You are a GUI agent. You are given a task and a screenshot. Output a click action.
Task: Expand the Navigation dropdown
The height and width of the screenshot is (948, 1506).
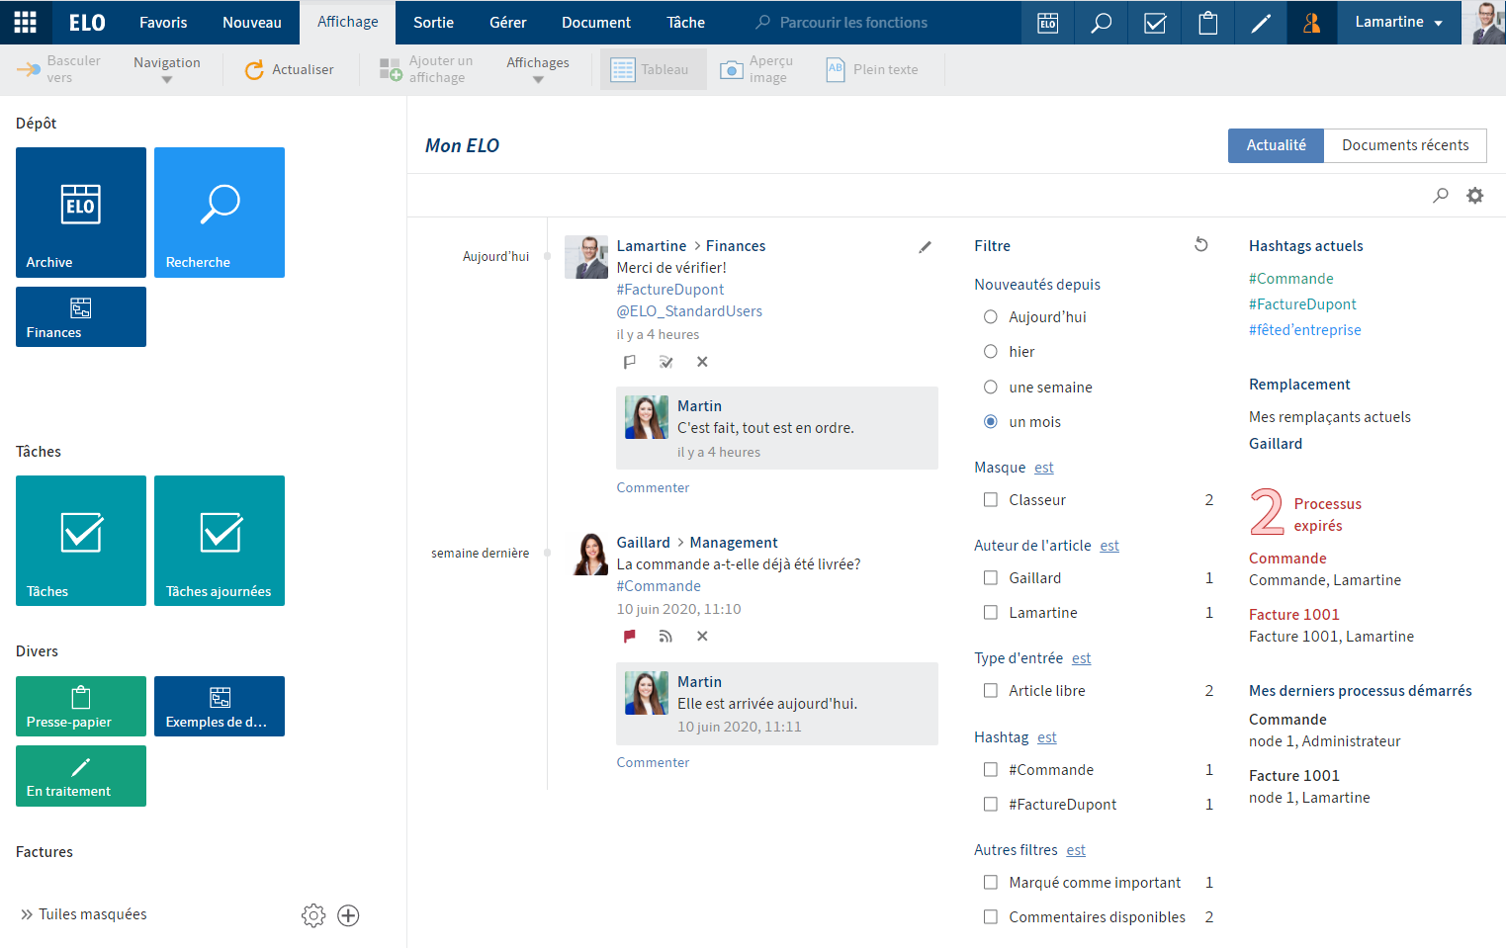(166, 69)
